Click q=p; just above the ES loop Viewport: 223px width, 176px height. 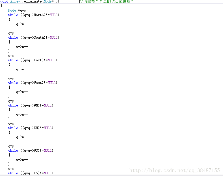(12, 169)
